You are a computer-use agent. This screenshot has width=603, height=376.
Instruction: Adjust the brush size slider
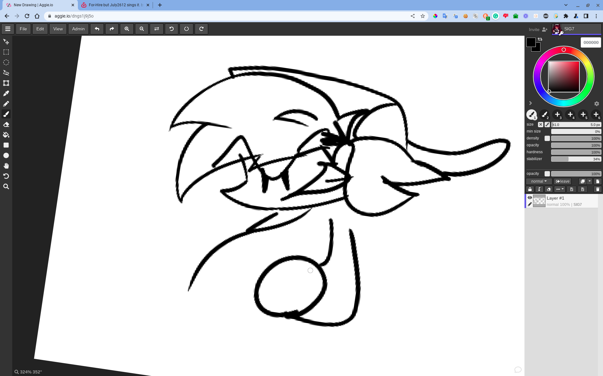click(x=576, y=124)
